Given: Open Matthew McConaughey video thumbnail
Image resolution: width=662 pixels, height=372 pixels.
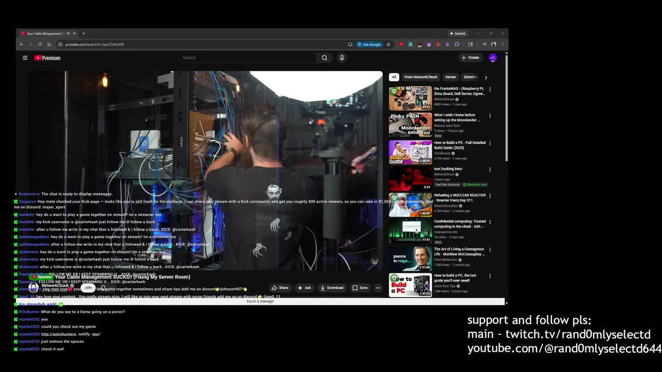Looking at the screenshot, I should coord(410,258).
